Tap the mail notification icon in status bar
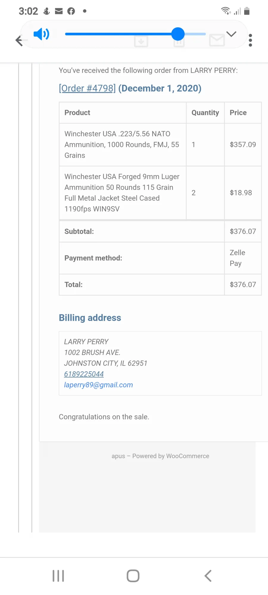The height and width of the screenshot is (595, 268). tap(59, 11)
